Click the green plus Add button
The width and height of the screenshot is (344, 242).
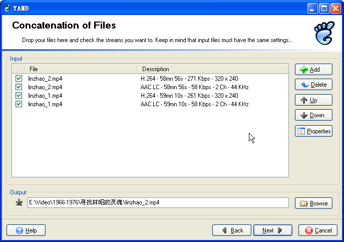pos(313,70)
